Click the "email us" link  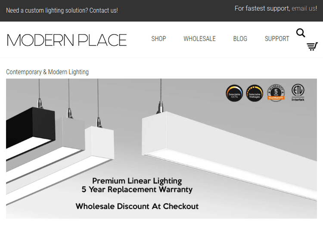point(304,8)
